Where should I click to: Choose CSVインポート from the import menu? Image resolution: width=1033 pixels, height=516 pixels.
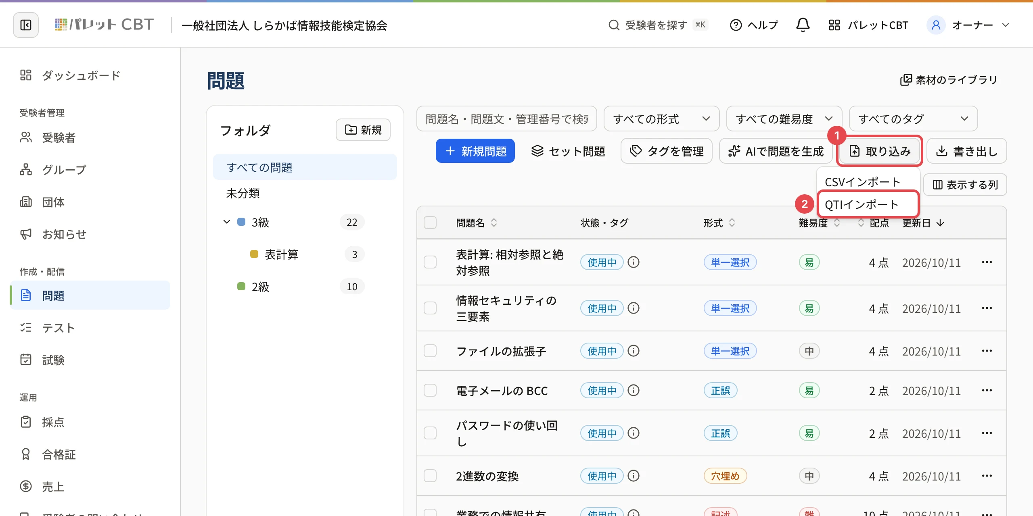pyautogui.click(x=868, y=182)
